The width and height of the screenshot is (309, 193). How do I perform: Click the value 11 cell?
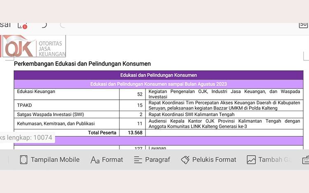[132, 124]
